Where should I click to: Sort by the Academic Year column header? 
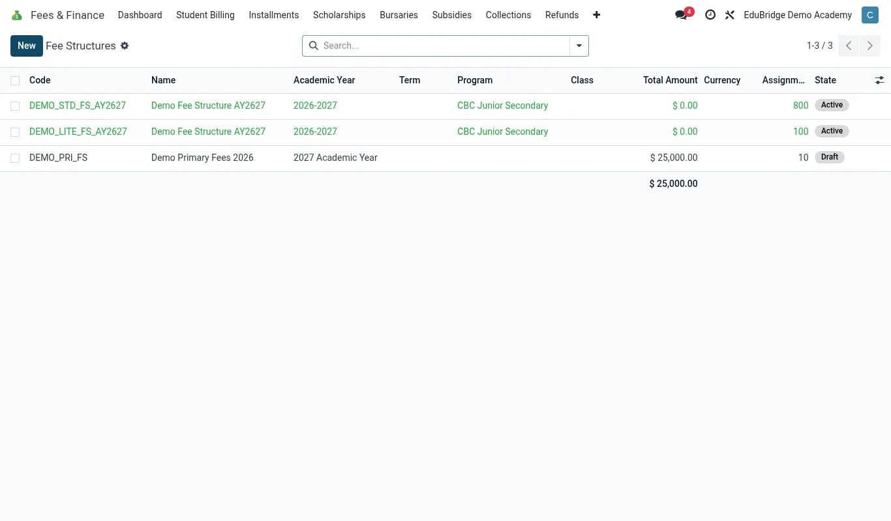click(324, 80)
